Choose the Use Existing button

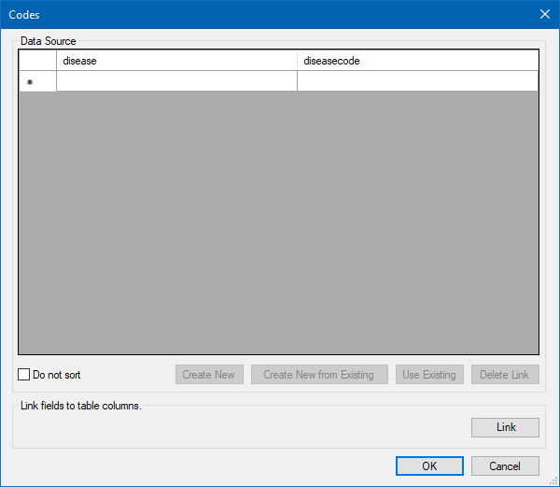coord(429,375)
